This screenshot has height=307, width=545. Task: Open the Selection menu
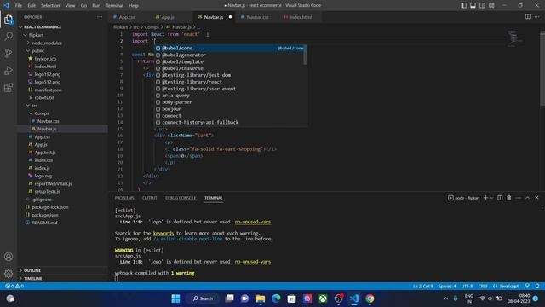50,5
